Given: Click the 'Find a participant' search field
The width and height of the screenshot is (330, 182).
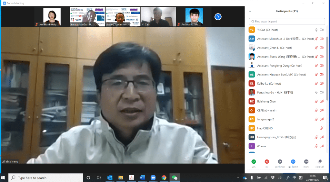Looking at the screenshot, I should [286, 22].
